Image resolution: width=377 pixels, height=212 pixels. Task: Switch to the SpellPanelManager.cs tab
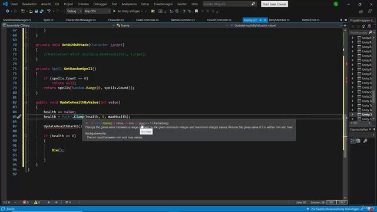click(17, 20)
